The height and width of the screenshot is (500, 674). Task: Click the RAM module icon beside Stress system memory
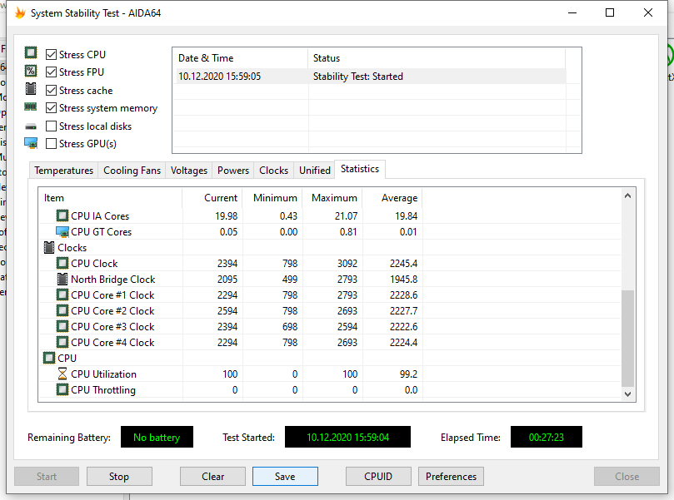pyautogui.click(x=31, y=106)
